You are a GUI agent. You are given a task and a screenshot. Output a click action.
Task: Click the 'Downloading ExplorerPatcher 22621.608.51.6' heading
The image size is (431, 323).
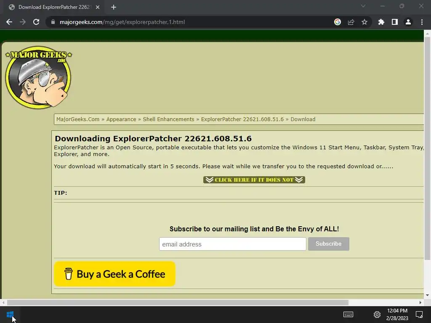point(153,138)
